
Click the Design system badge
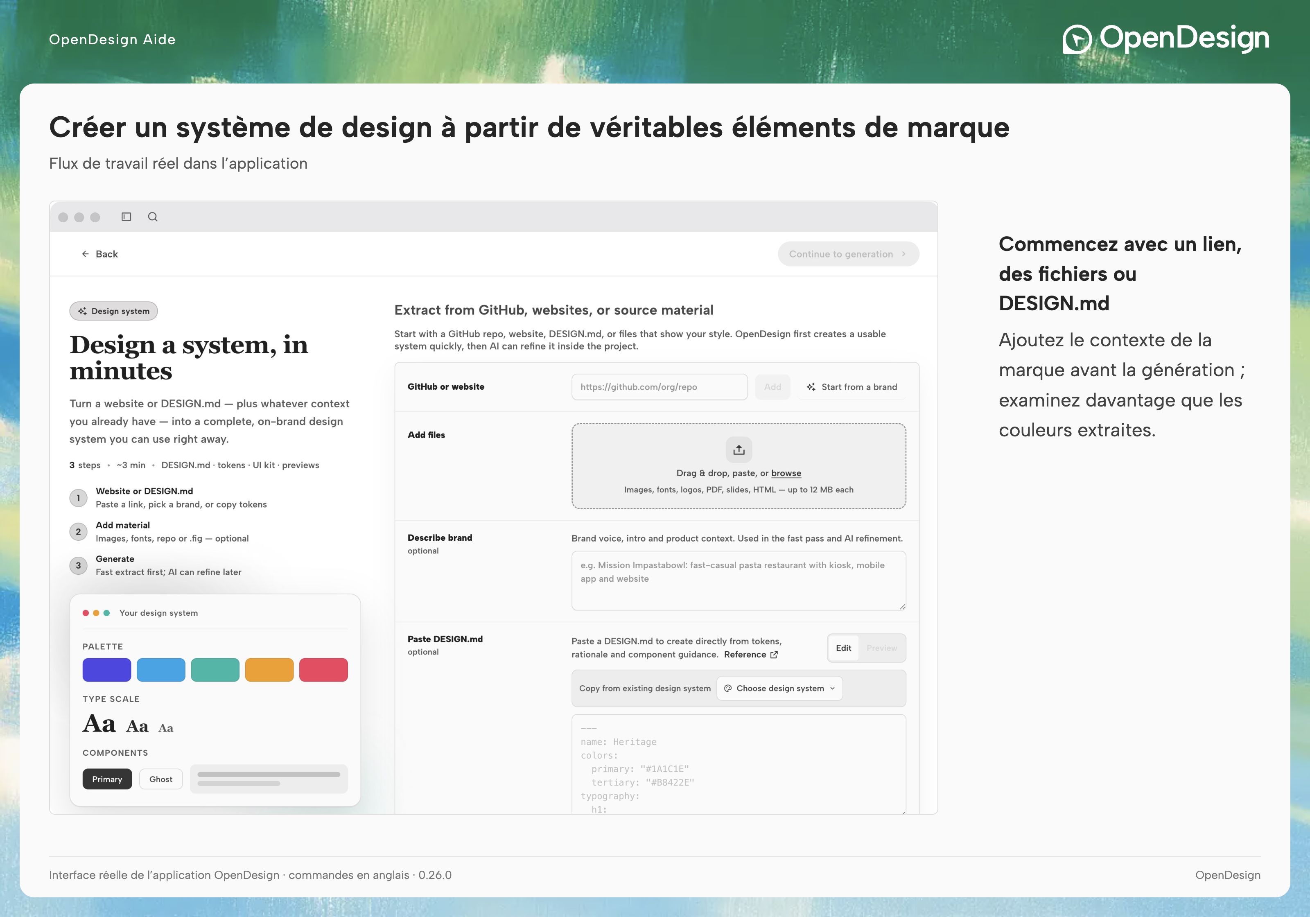click(x=113, y=311)
